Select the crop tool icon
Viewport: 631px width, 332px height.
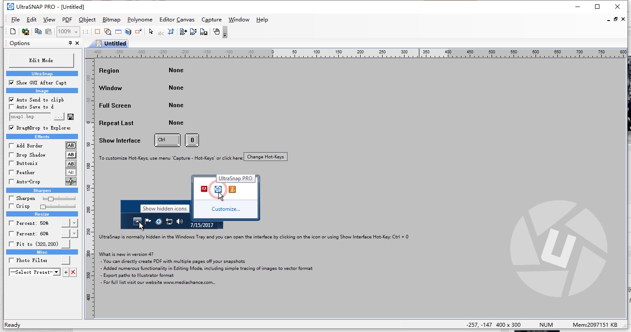click(171, 31)
